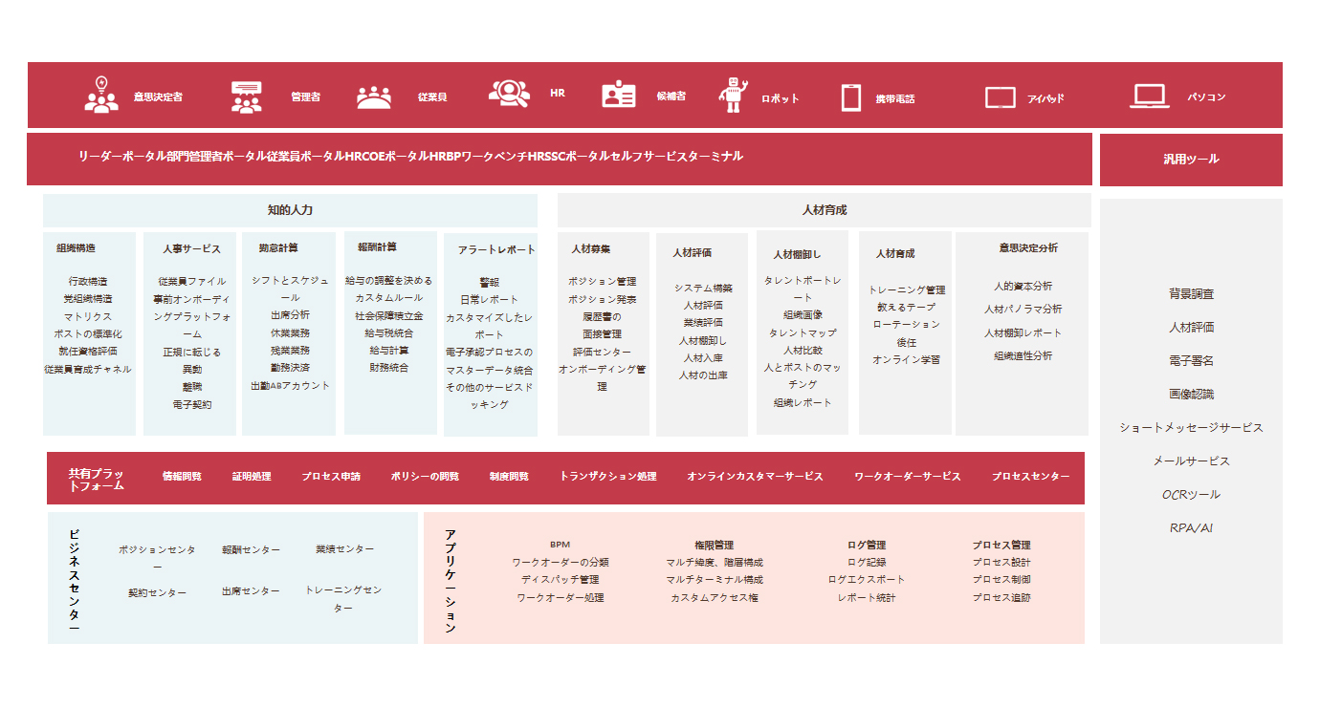Click the 電子契約 entry
Viewport: 1320px width, 707px height.
[192, 405]
